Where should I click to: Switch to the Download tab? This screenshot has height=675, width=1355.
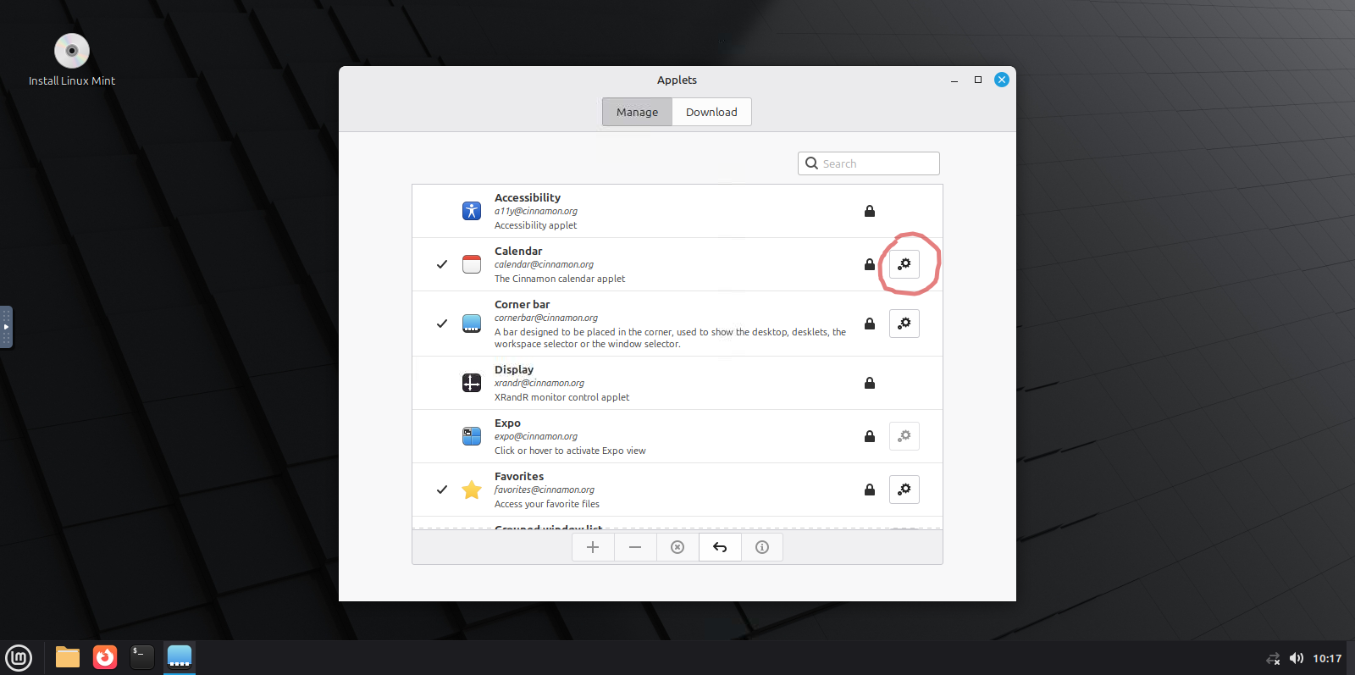click(x=711, y=112)
